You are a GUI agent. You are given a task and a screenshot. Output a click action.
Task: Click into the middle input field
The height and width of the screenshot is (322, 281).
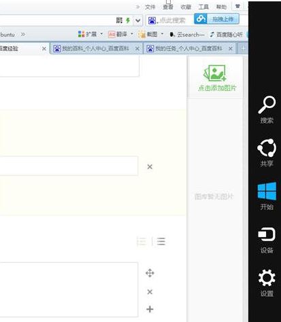coord(69,166)
